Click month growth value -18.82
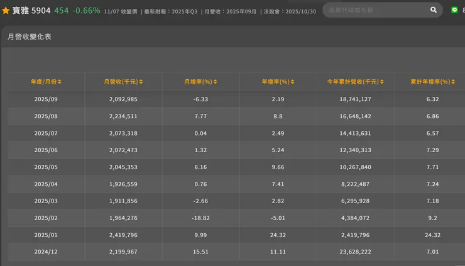Image resolution: width=465 pixels, height=266 pixels. point(201,218)
